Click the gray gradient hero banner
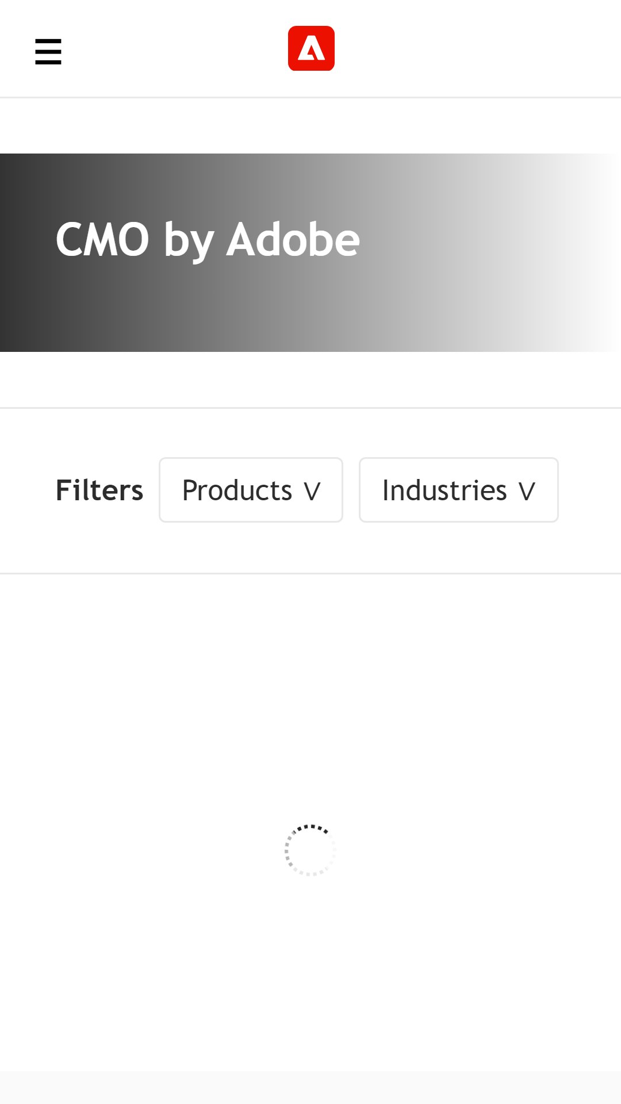 [310, 252]
